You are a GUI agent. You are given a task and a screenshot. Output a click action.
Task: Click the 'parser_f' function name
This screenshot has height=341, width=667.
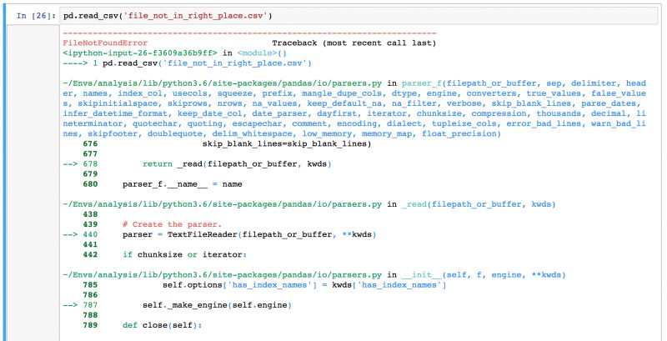point(421,83)
